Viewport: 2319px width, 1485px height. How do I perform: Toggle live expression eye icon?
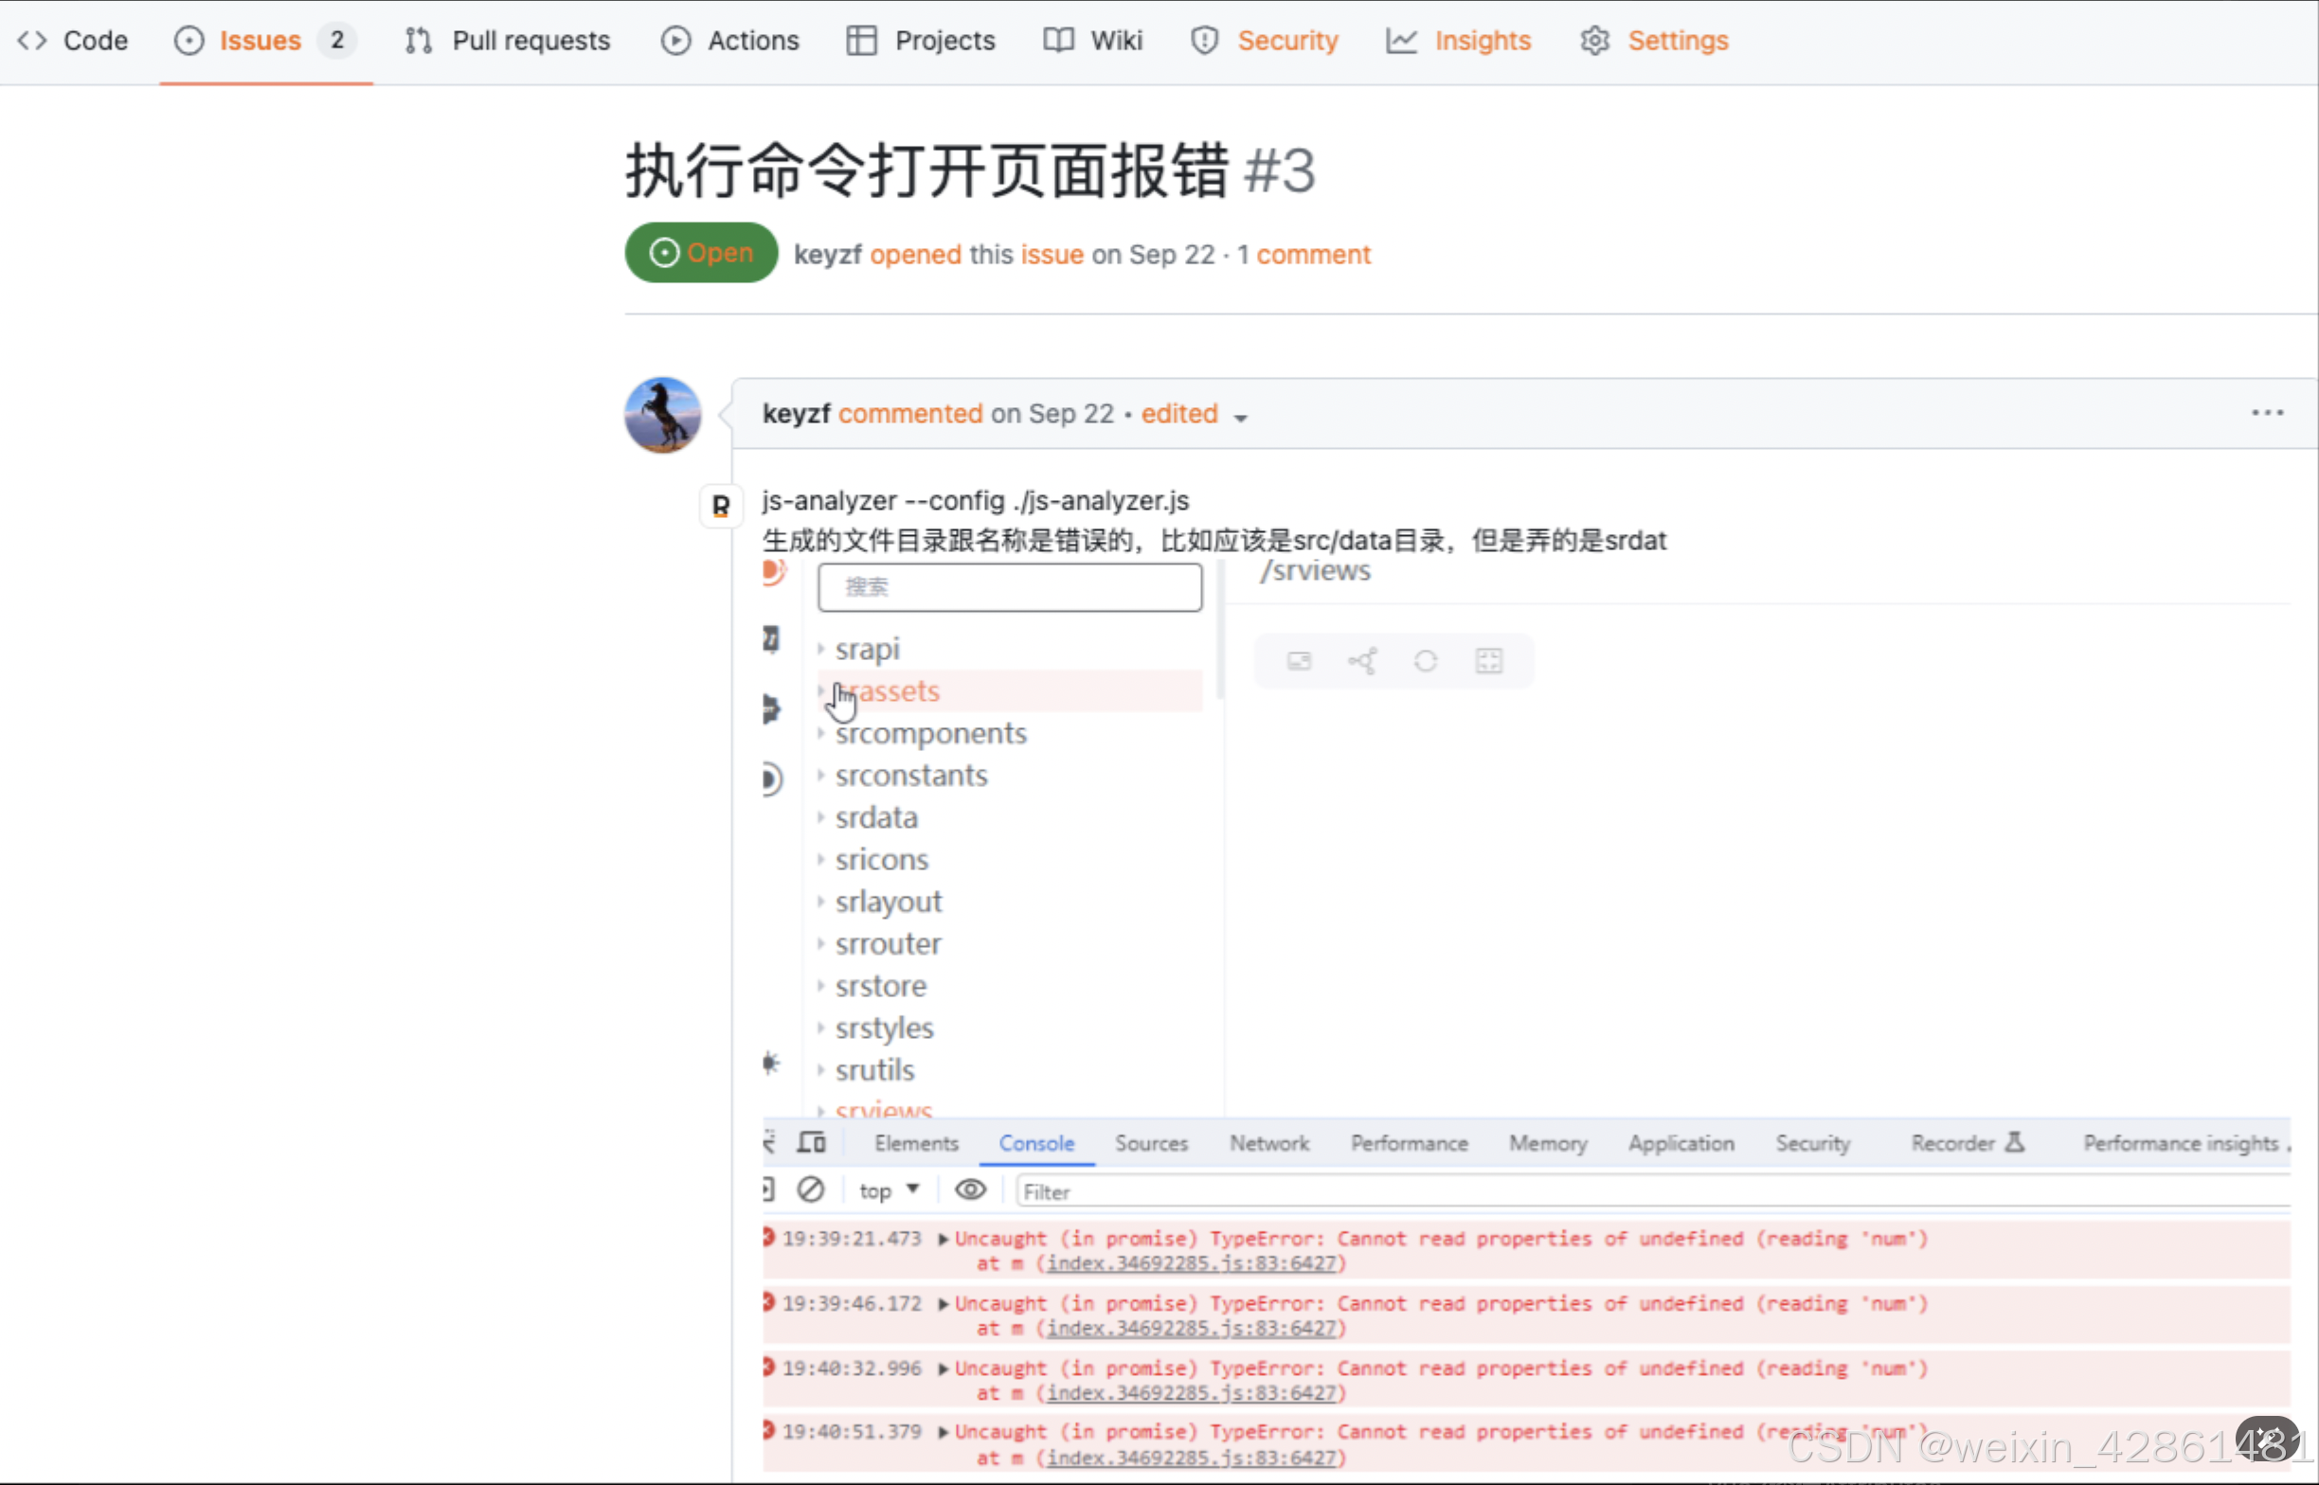click(x=970, y=1190)
